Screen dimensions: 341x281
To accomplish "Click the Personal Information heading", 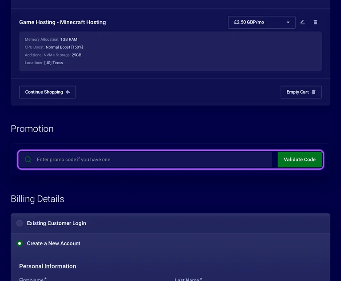I will click(x=48, y=266).
